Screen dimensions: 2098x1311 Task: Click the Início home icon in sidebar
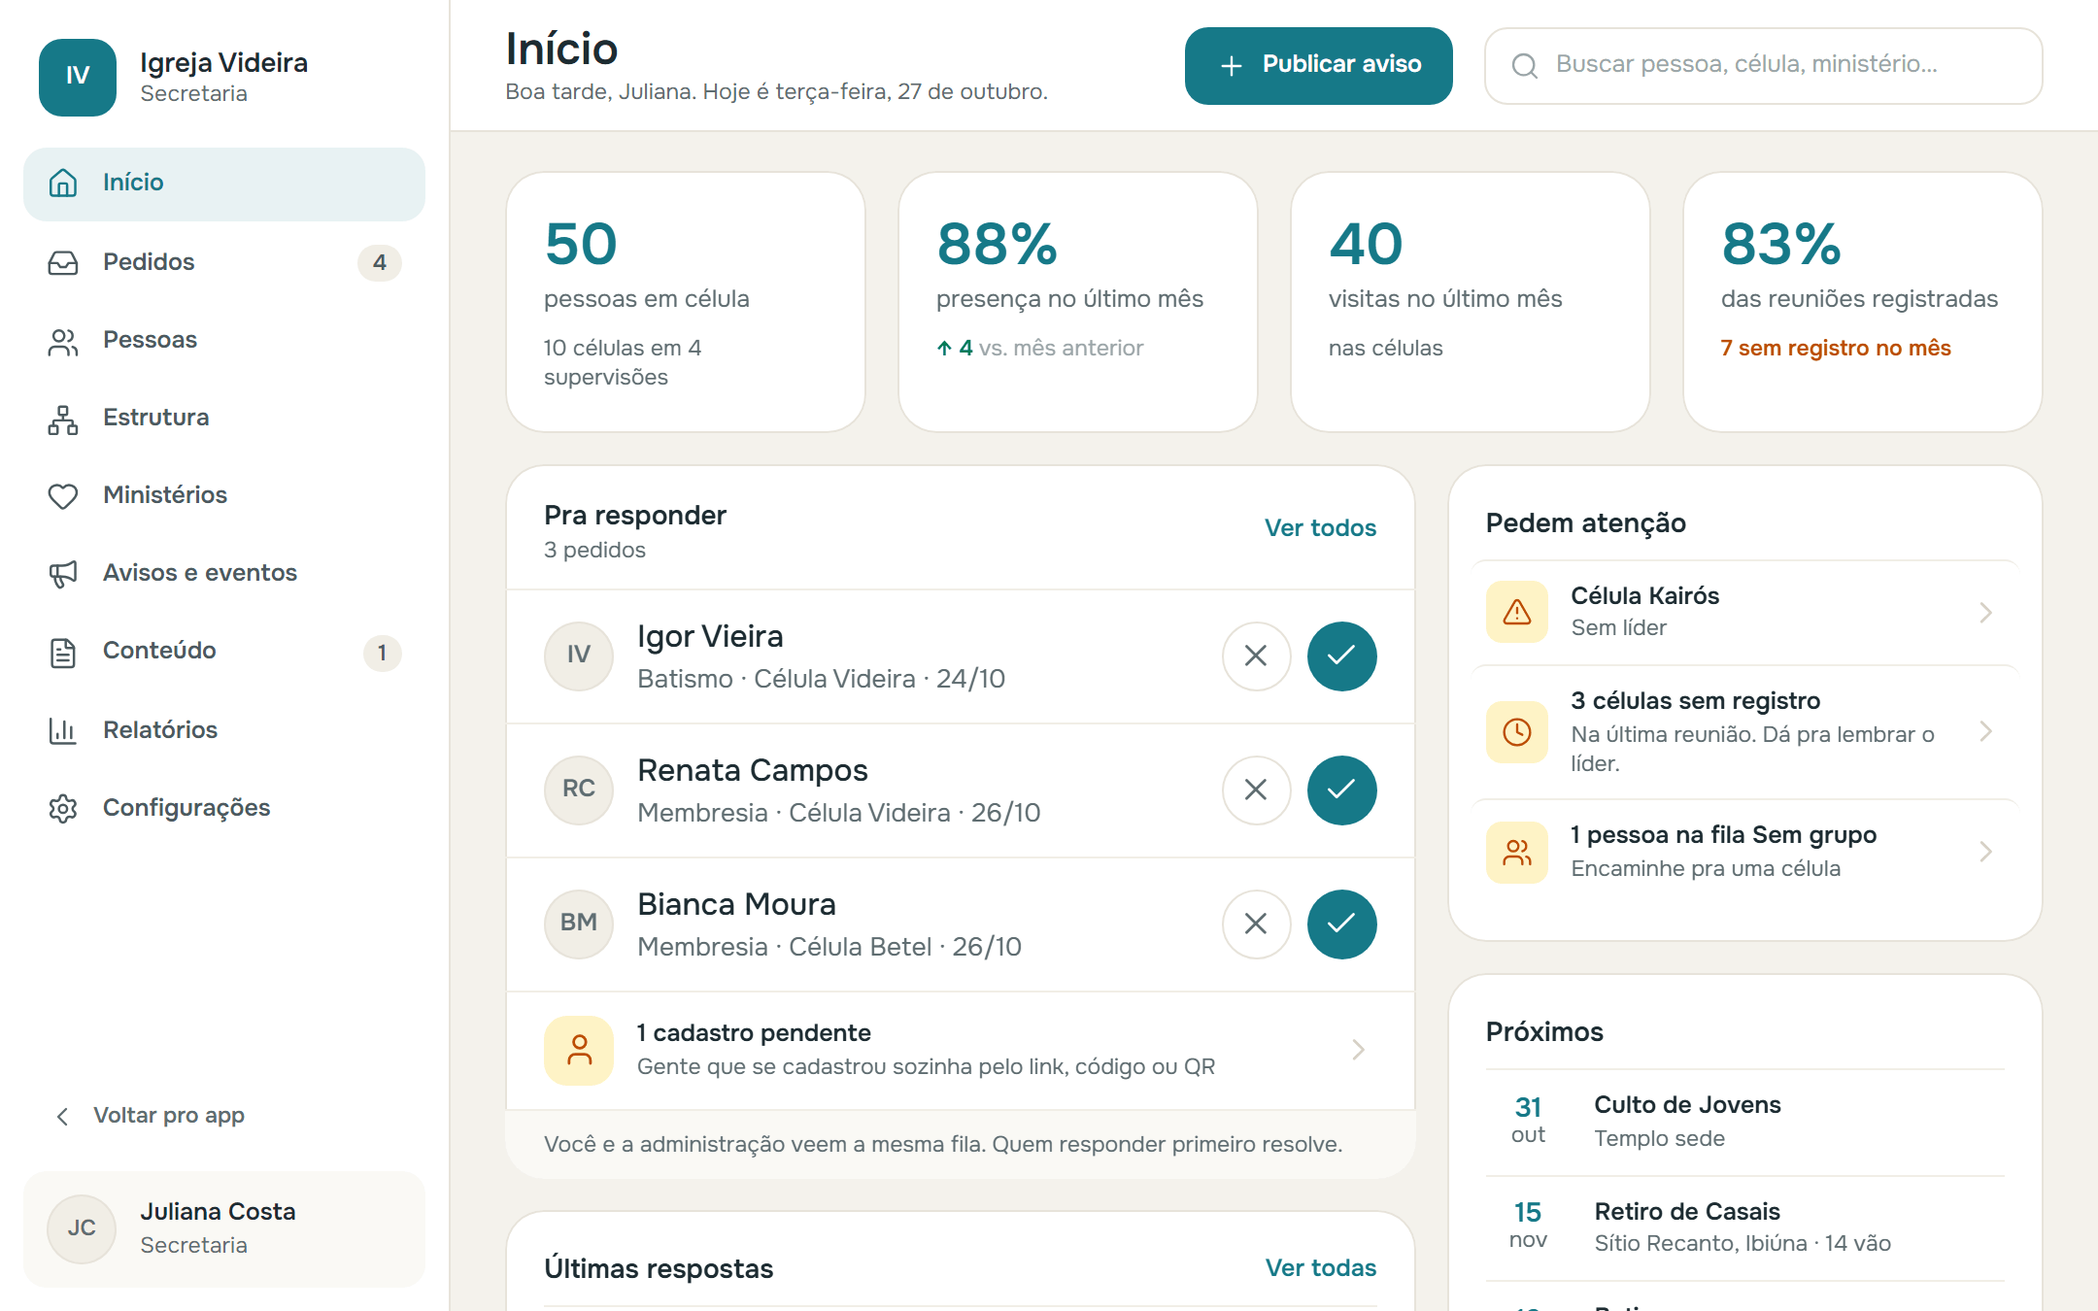(63, 183)
